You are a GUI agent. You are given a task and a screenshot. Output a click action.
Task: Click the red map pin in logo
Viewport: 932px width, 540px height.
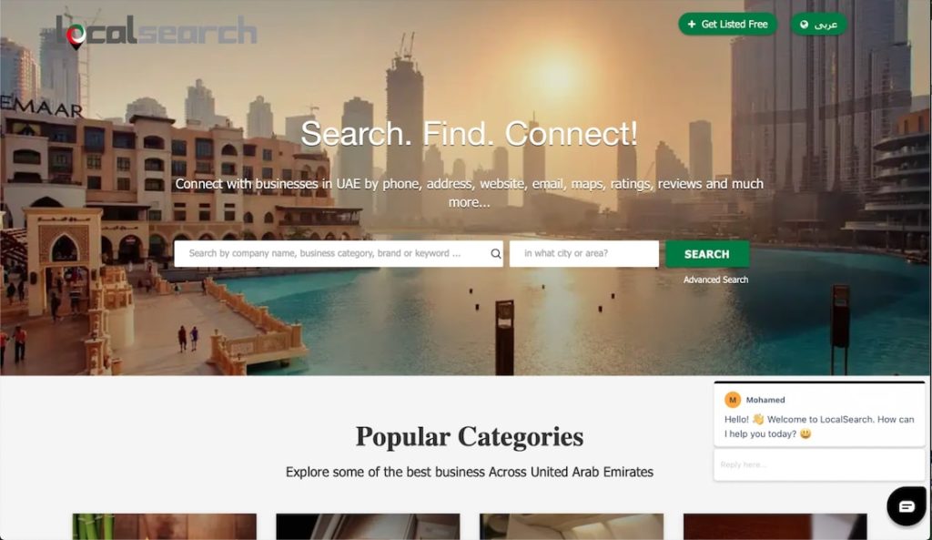coord(76,36)
